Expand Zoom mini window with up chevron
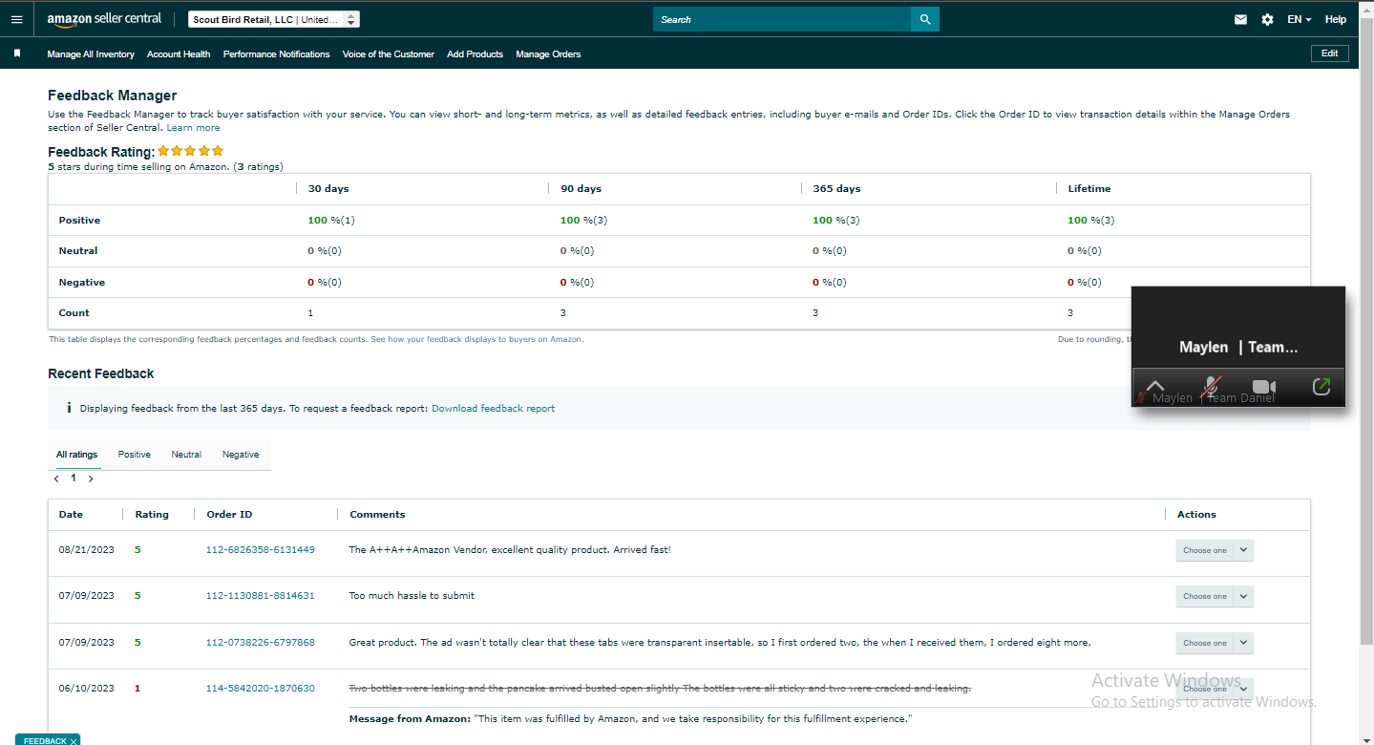 point(1154,387)
